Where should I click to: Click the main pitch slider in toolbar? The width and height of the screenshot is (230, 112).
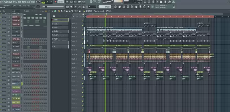click(x=53, y=7)
